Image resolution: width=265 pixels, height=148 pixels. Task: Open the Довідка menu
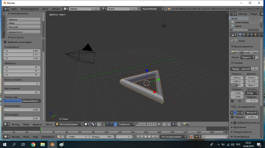[56, 9]
